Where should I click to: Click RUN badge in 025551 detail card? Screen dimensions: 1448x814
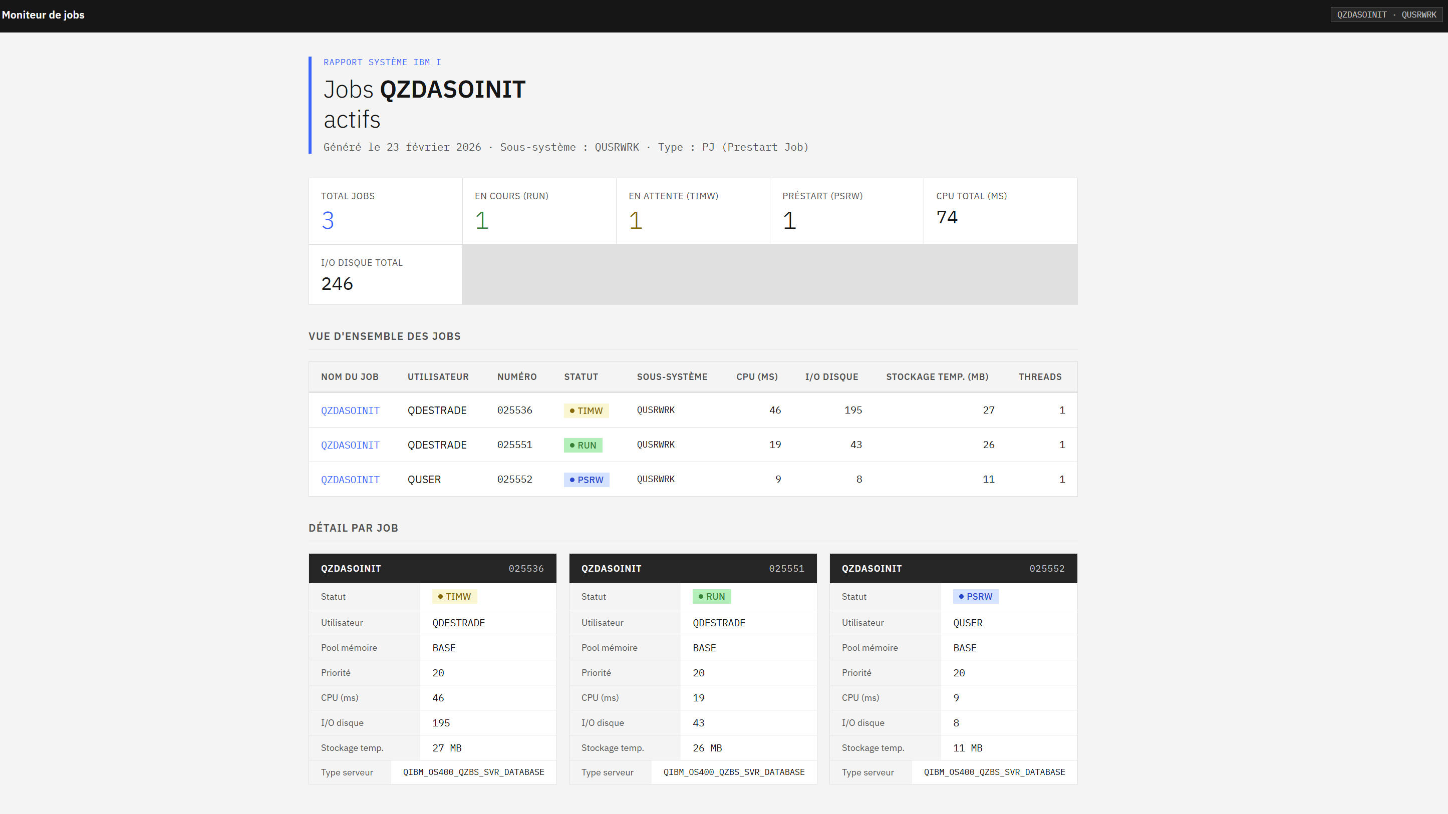711,597
